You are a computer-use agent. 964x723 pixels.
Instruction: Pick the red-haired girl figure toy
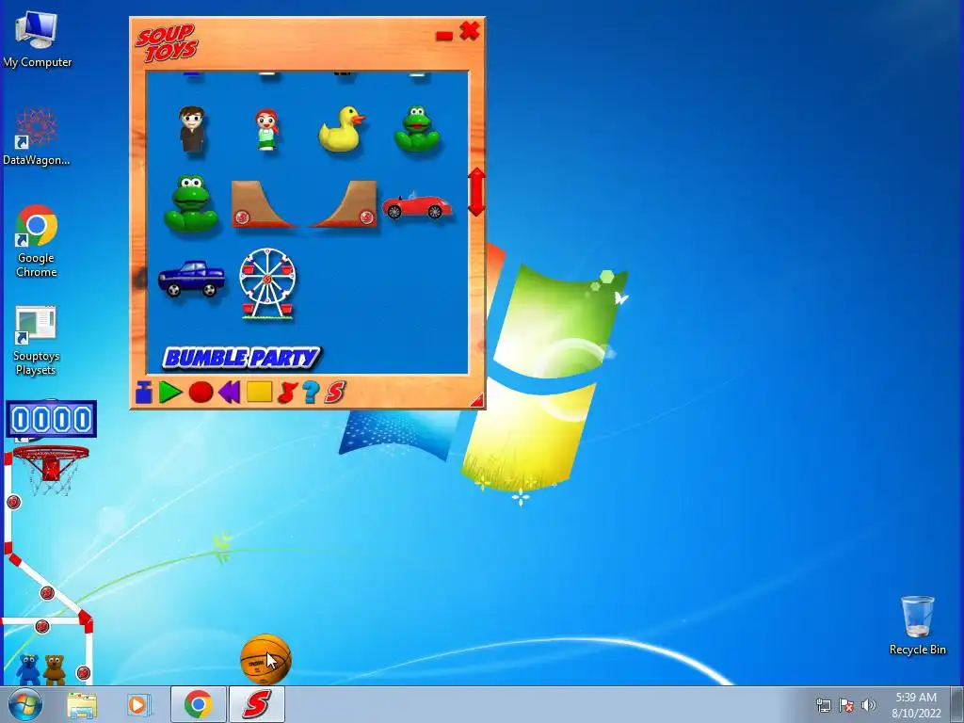(266, 130)
